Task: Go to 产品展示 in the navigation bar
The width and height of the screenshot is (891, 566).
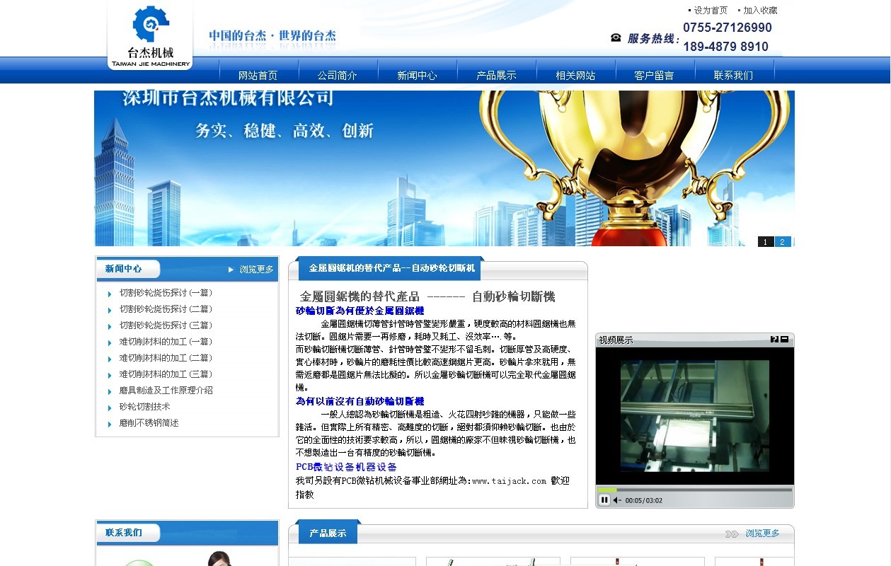Action: (496, 75)
